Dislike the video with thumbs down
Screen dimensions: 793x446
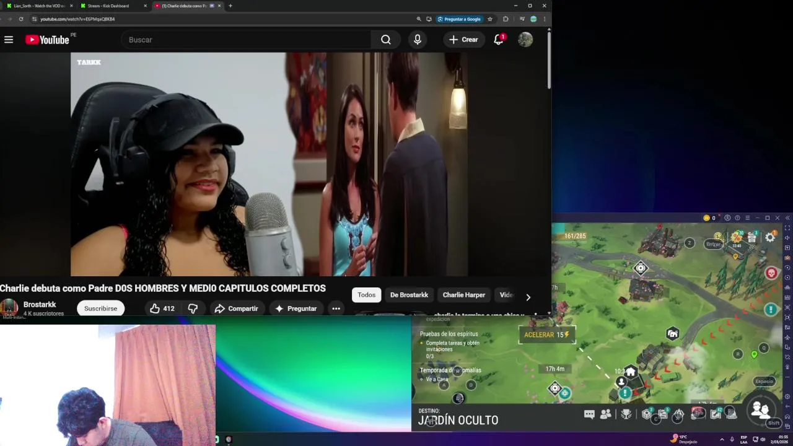pos(193,308)
